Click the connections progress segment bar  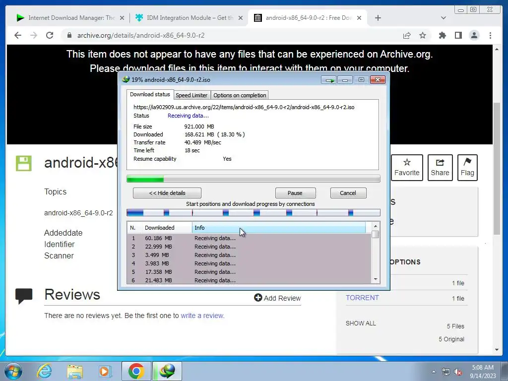point(254,213)
